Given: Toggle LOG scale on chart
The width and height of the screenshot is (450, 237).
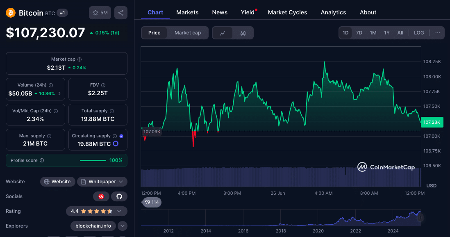Looking at the screenshot, I should click(x=419, y=33).
